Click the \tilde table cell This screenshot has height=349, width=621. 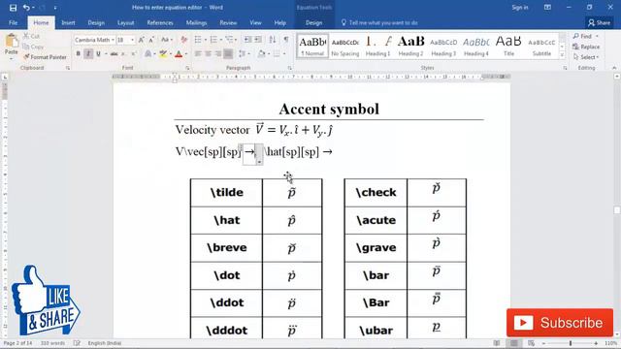tap(226, 192)
